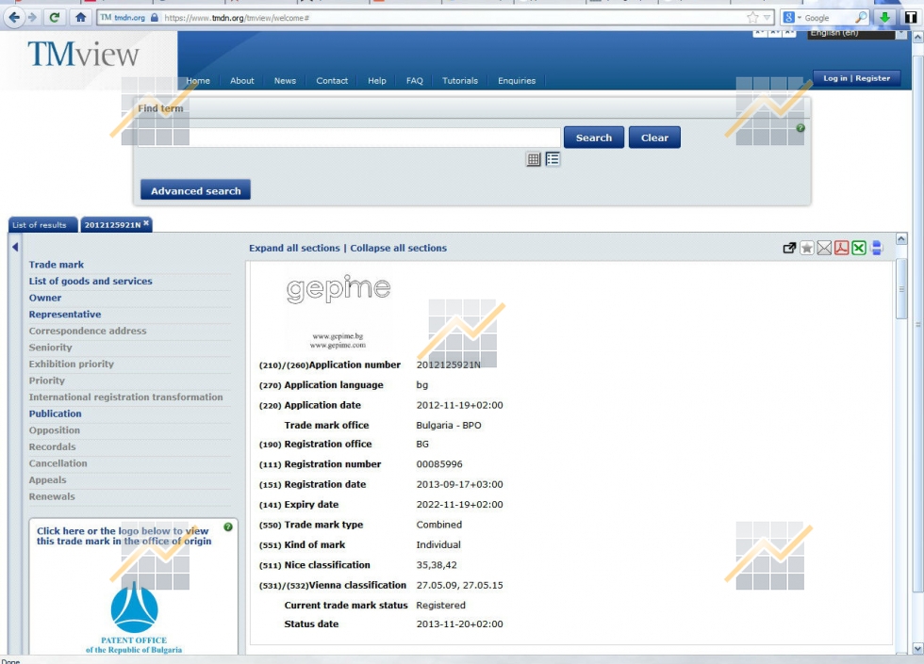Open Tutorials menu item
Screen dimensions: 924x664
pyautogui.click(x=460, y=81)
